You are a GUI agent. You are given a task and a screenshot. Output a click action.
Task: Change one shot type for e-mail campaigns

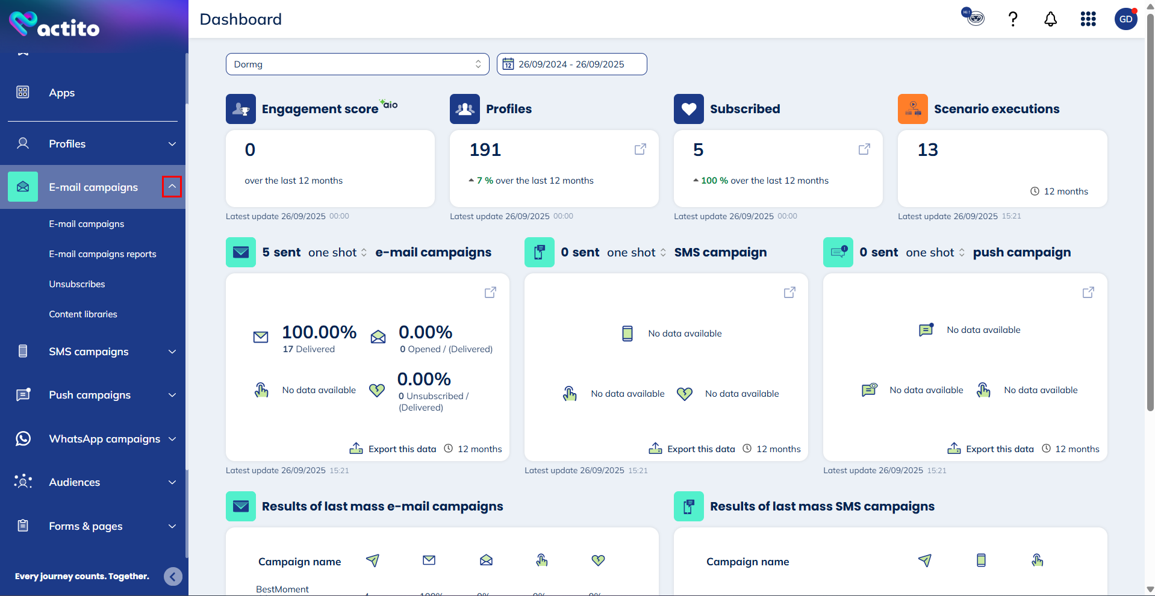pyautogui.click(x=337, y=253)
